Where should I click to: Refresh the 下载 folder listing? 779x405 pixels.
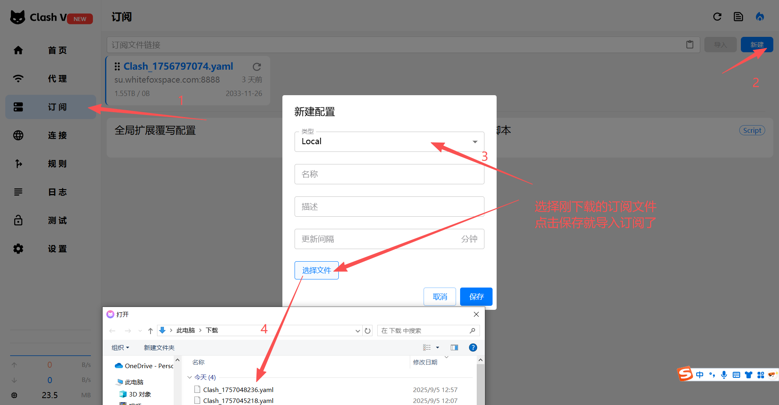[368, 331]
